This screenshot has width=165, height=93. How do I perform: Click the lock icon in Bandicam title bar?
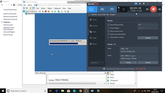(x=136, y=3)
